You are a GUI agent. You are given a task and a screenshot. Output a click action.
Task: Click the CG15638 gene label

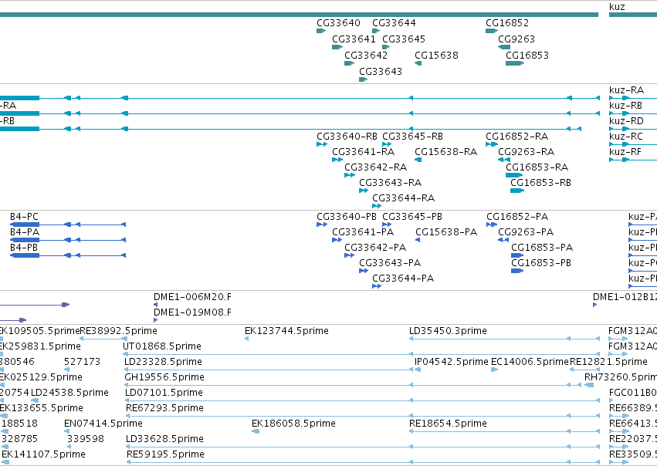tap(436, 56)
